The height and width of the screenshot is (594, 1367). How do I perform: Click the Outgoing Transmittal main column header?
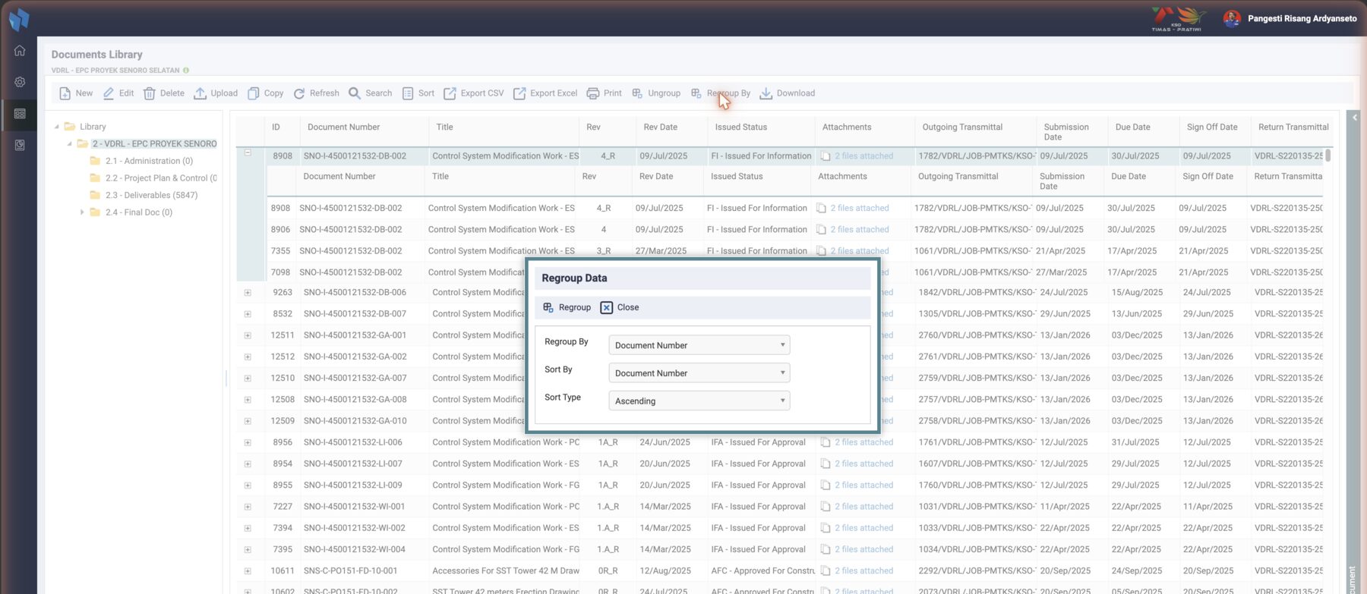[x=962, y=127]
